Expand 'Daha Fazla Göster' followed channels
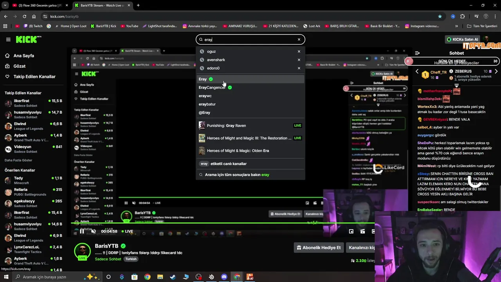 click(x=18, y=160)
